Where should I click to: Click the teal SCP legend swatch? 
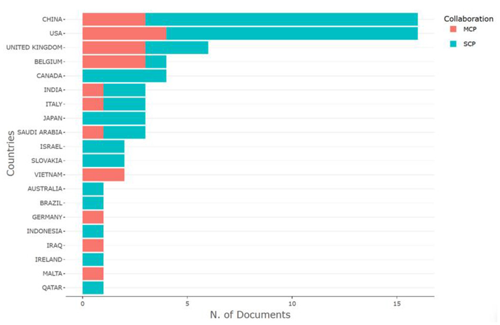click(x=452, y=44)
